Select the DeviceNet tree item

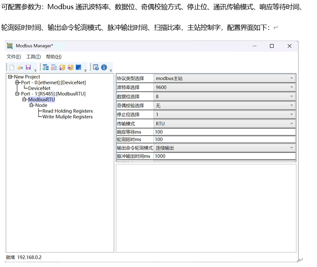(39, 88)
